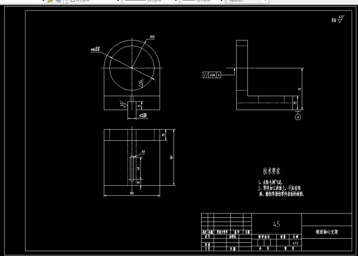
Task: Select the 其余 text in the top right
Action: [x=334, y=20]
